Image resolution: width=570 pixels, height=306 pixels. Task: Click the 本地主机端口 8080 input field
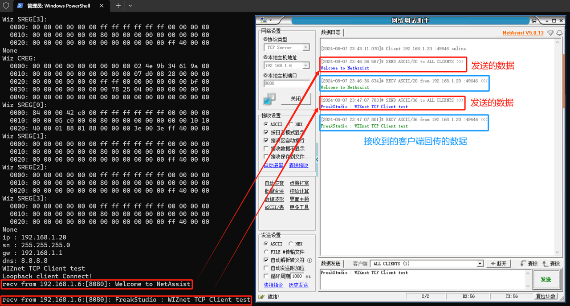287,83
